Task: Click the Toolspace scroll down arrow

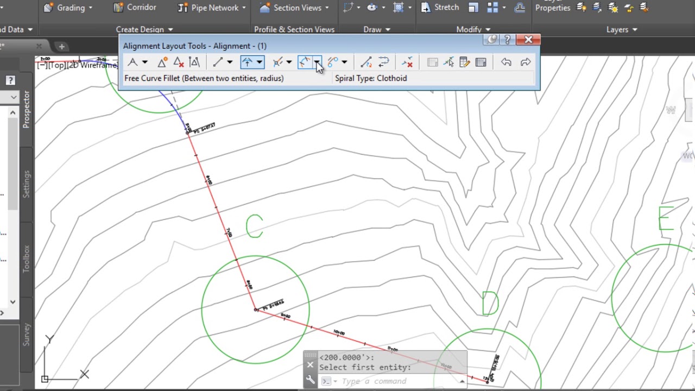Action: (12, 302)
